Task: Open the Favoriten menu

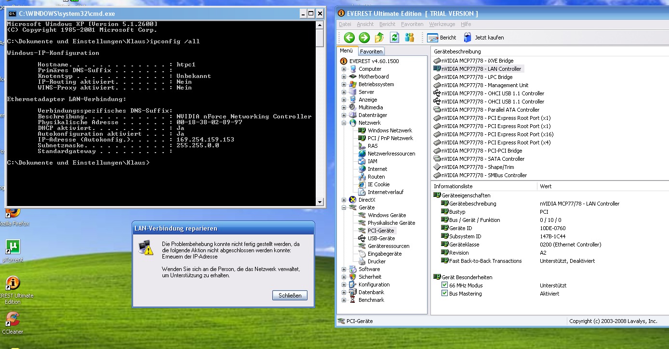Action: [x=412, y=24]
